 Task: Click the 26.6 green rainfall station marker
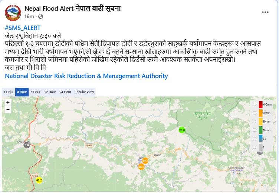click(x=182, y=130)
